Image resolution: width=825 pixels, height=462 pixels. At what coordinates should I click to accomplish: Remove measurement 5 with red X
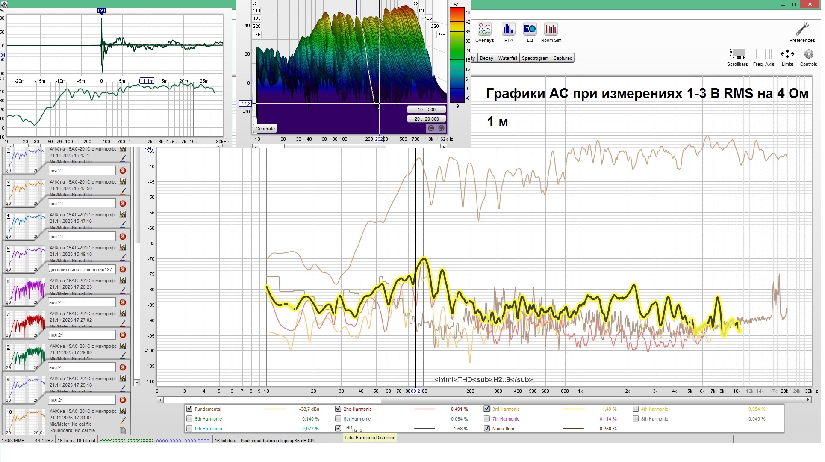click(123, 269)
